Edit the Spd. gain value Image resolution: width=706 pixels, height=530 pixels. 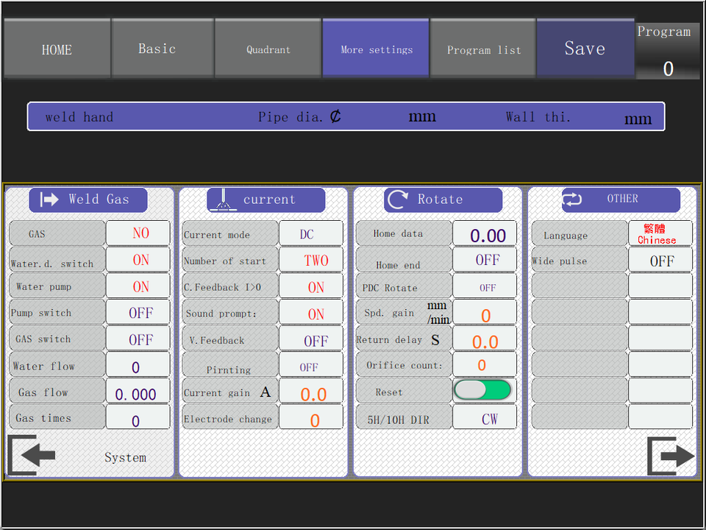point(485,314)
